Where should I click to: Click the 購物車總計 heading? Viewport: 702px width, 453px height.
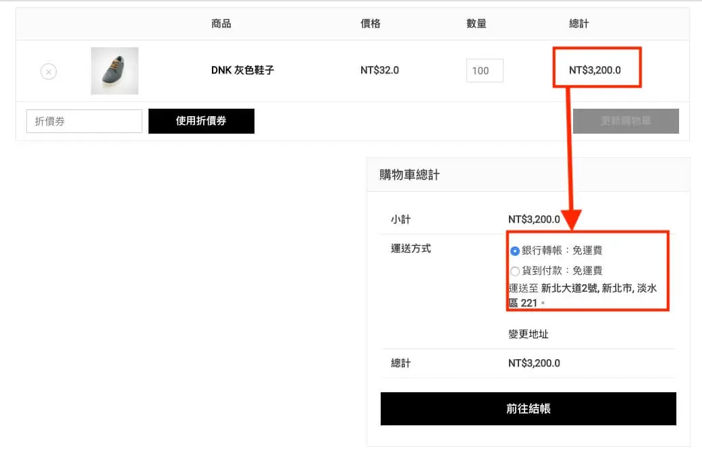pos(409,175)
